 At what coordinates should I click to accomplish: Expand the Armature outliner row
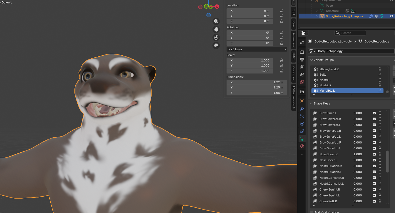point(317,11)
